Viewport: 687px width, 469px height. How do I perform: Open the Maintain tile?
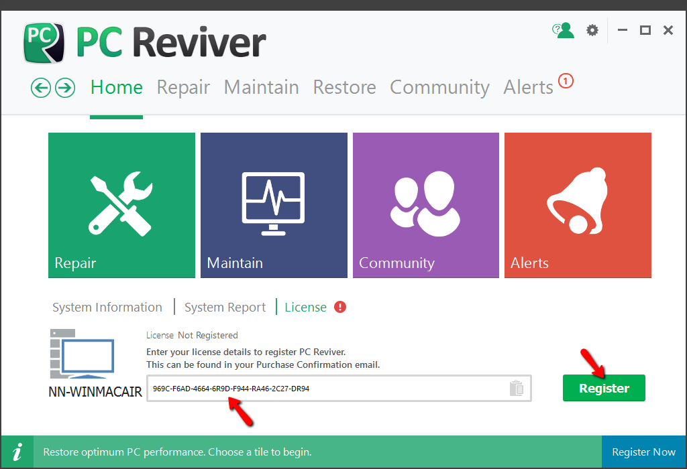(x=274, y=205)
